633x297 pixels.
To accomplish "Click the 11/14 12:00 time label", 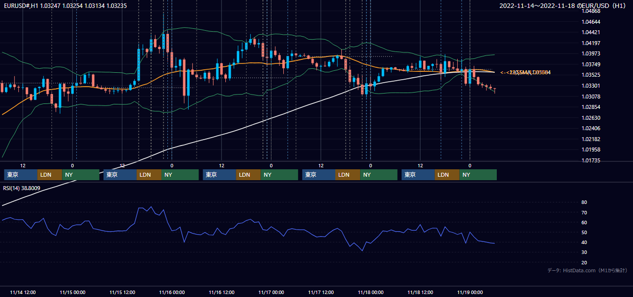I will [23, 292].
